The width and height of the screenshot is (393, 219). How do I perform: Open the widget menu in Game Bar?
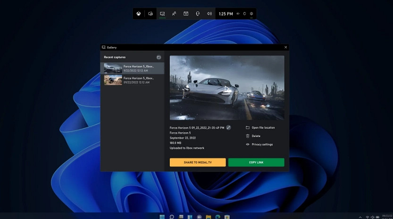point(150,14)
